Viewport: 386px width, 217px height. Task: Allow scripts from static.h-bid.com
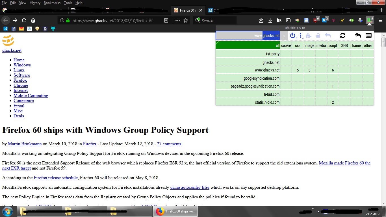(x=333, y=102)
